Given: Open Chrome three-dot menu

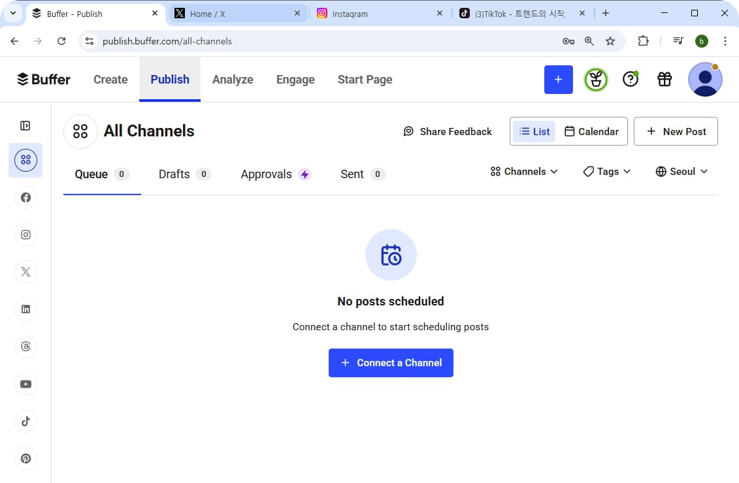Looking at the screenshot, I should pos(725,41).
